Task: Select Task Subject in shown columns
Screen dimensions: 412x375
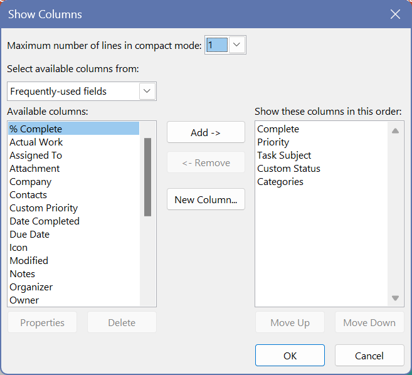Action: point(284,156)
